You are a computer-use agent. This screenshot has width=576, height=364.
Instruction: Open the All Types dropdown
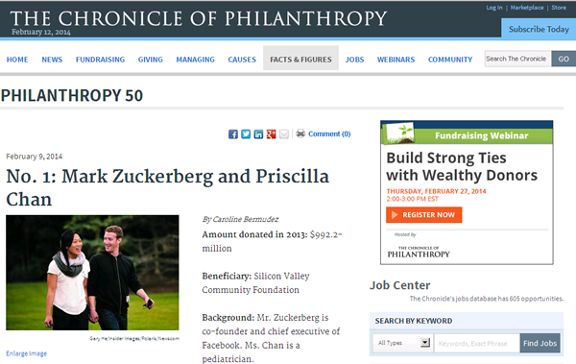403,343
